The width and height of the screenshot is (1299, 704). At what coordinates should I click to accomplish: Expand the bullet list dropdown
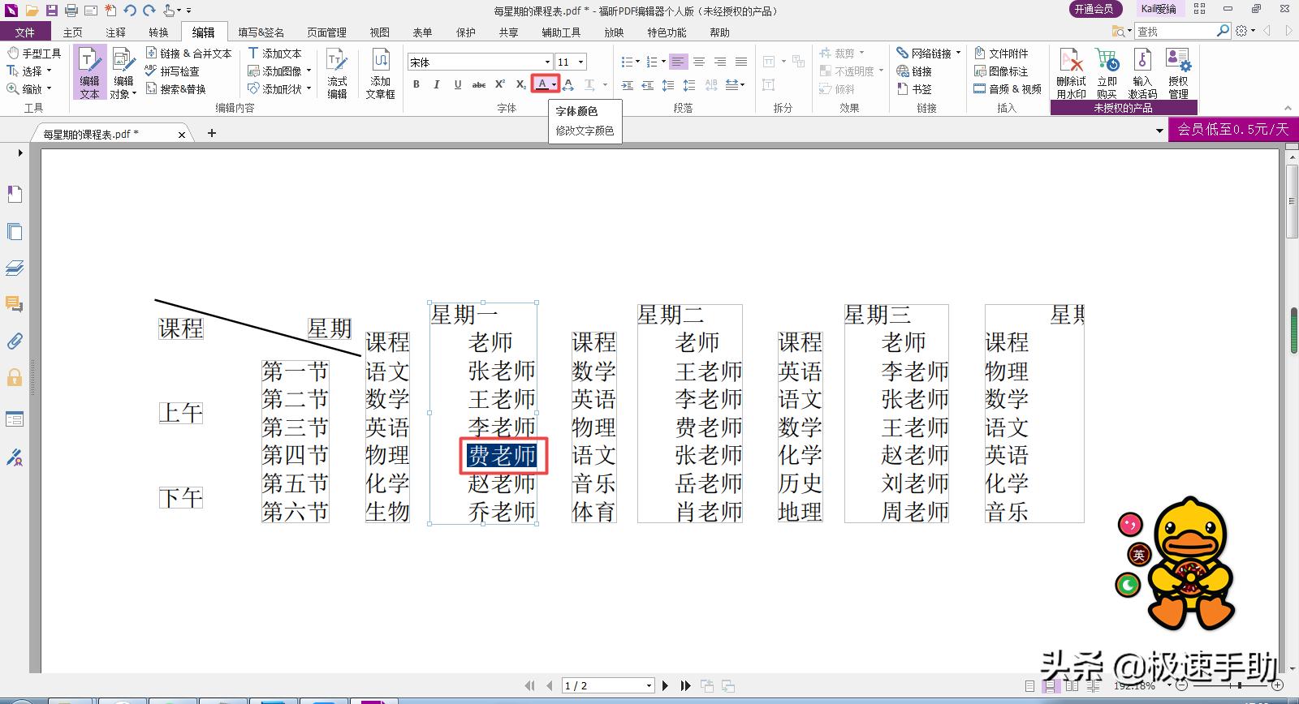tap(637, 62)
